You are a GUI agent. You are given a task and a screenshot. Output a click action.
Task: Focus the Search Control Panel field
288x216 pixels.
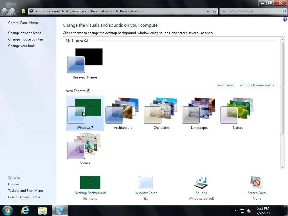tap(253, 11)
